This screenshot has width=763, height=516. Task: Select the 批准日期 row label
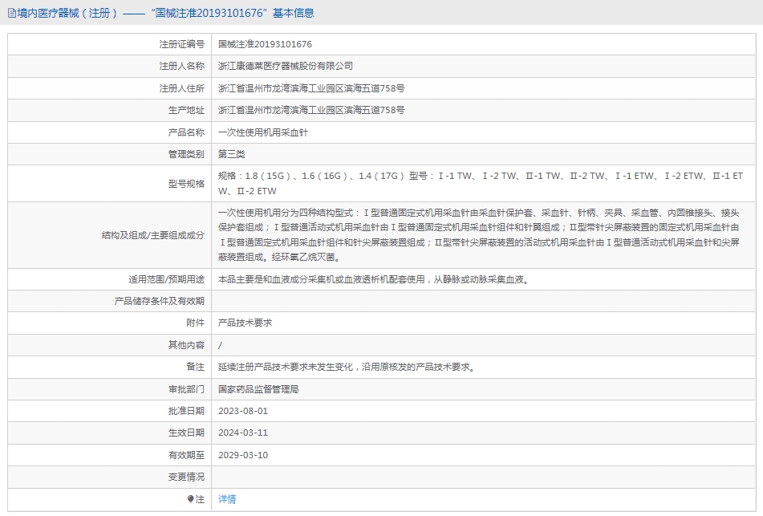[x=186, y=412]
